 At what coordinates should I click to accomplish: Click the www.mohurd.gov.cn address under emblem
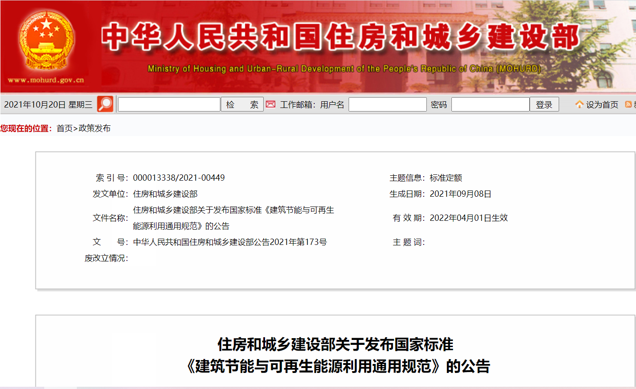click(x=46, y=80)
